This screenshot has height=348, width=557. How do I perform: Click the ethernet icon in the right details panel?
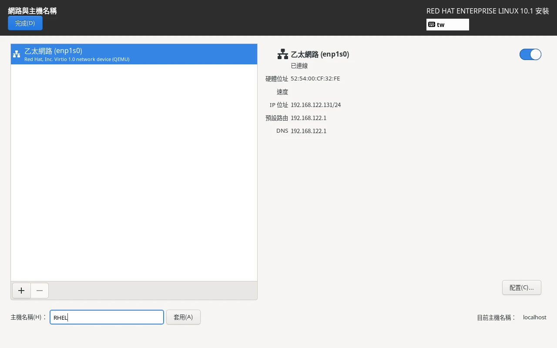click(282, 54)
